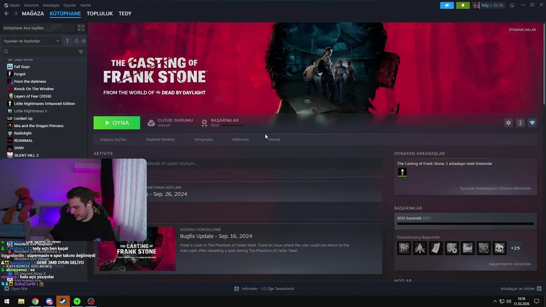Click achievements 0/32 progress bar
546x307 pixels.
point(465,223)
